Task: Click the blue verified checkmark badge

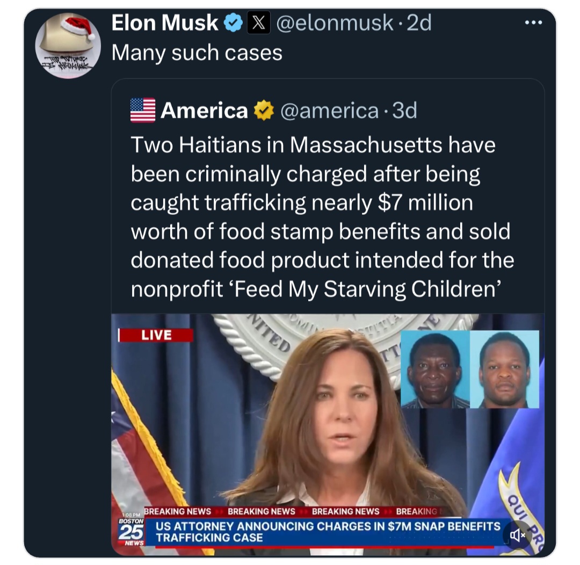Action: (x=233, y=23)
